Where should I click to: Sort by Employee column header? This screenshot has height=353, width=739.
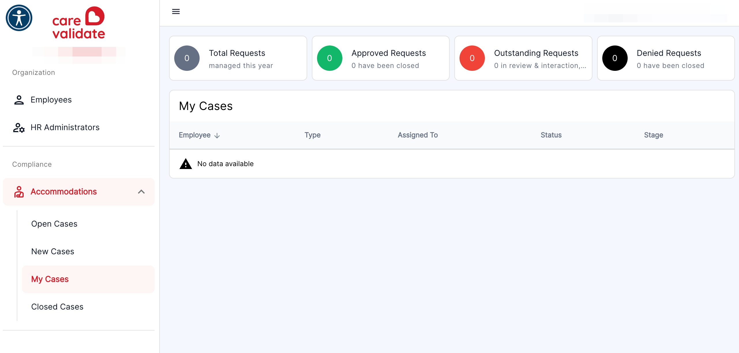(195, 135)
